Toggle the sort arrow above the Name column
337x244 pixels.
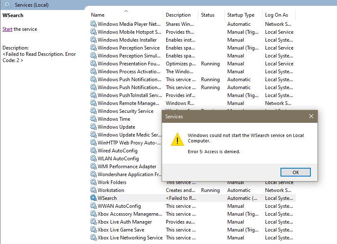coord(126,11)
